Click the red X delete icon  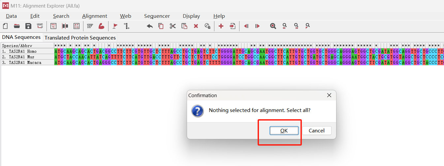[196, 26]
